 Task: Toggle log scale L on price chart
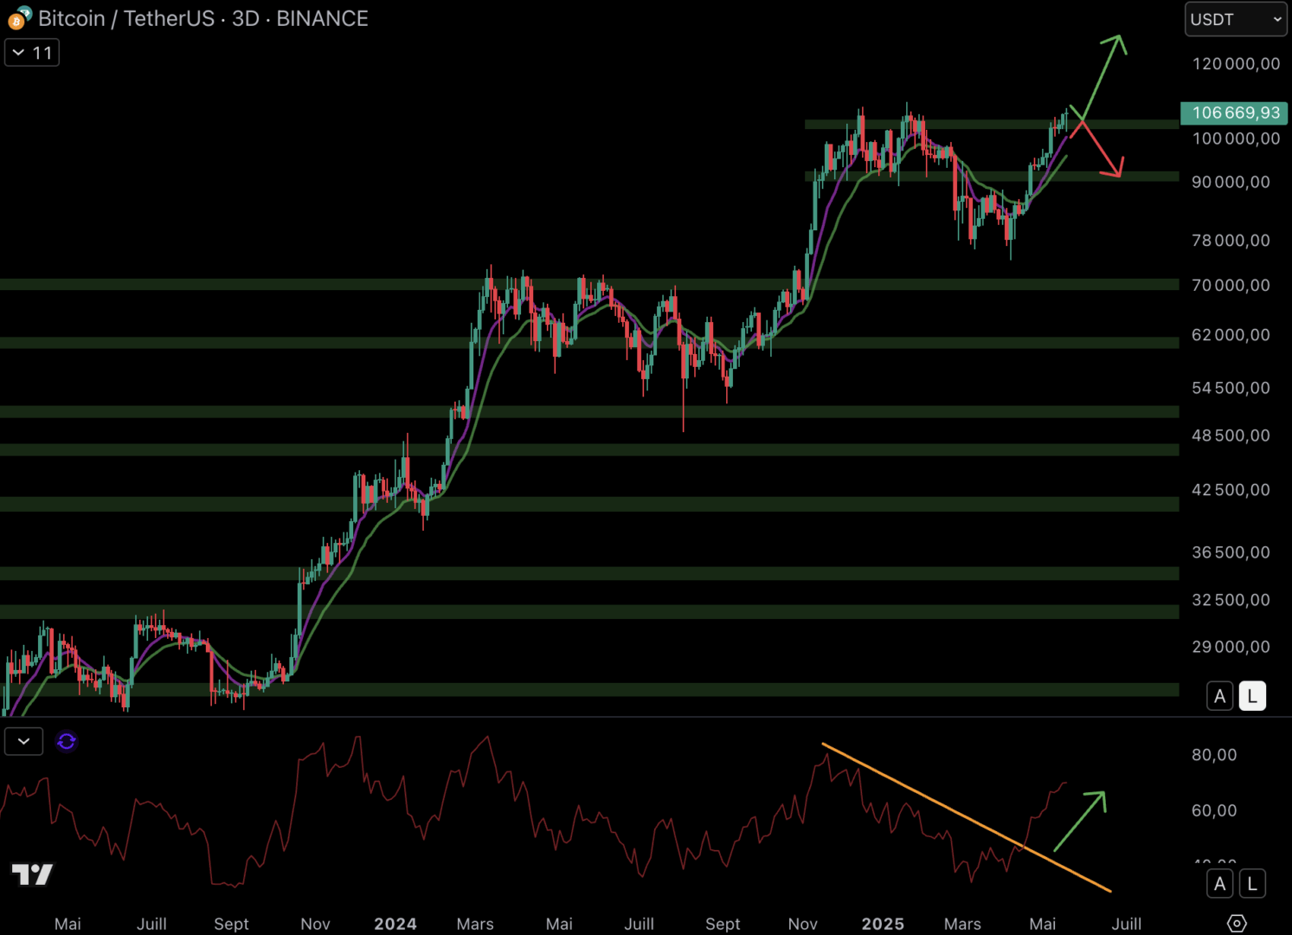[x=1252, y=696]
